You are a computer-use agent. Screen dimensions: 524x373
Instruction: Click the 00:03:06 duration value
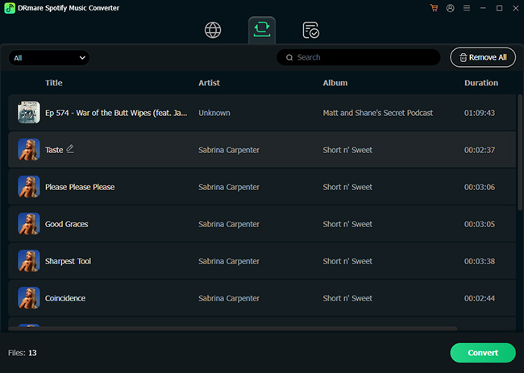480,187
